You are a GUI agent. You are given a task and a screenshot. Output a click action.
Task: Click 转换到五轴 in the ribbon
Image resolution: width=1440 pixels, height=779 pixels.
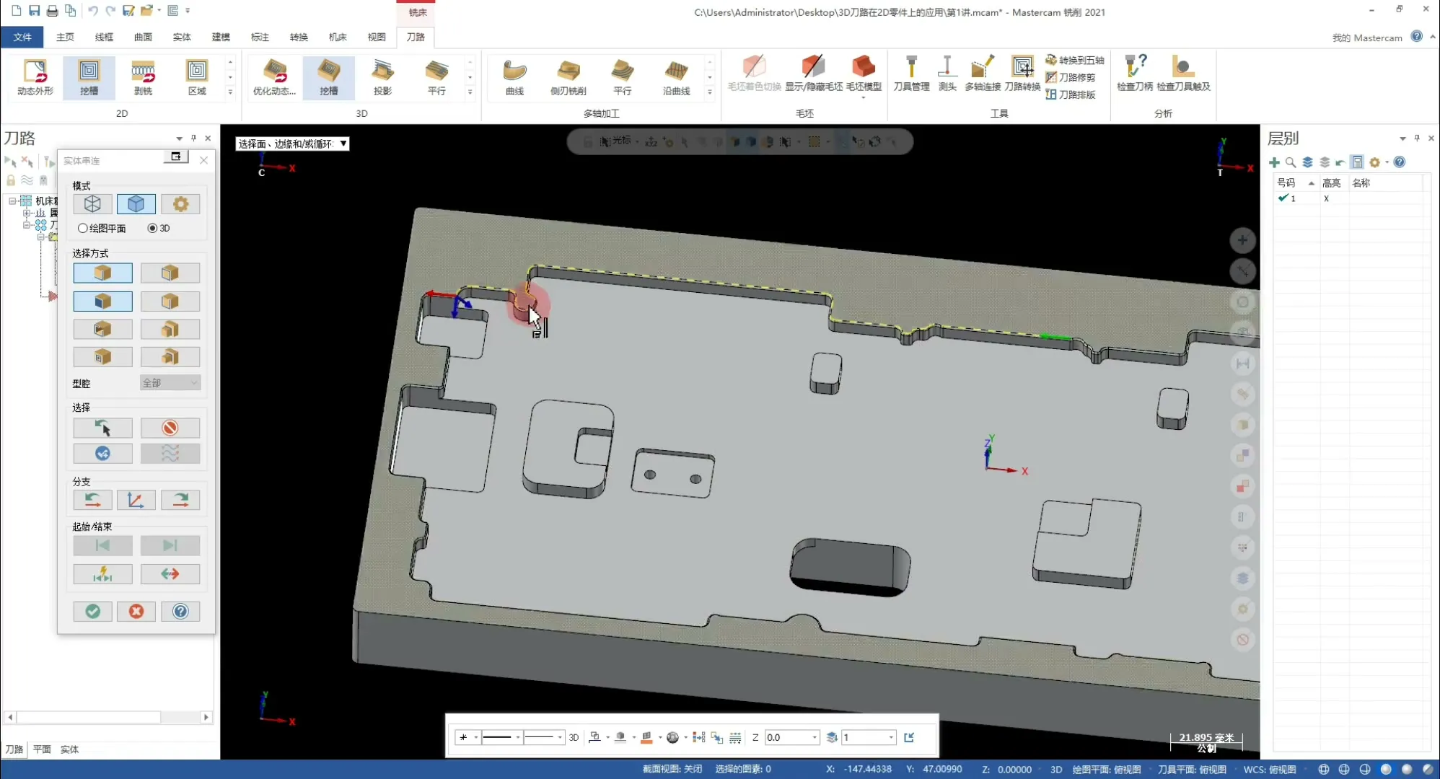pyautogui.click(x=1075, y=61)
